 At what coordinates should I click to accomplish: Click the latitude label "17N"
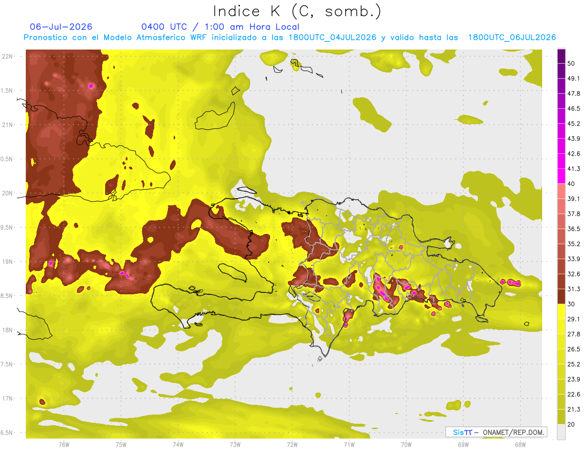coord(8,398)
